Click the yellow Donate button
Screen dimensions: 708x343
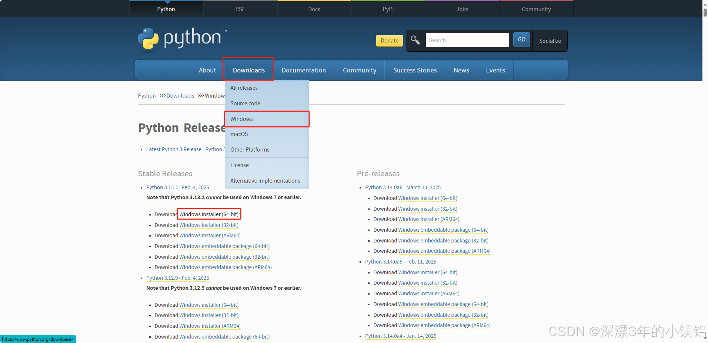(x=390, y=41)
